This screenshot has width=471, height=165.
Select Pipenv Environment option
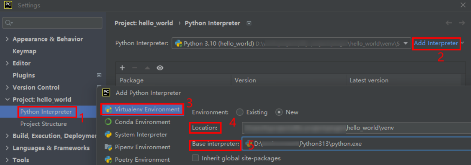click(x=143, y=147)
